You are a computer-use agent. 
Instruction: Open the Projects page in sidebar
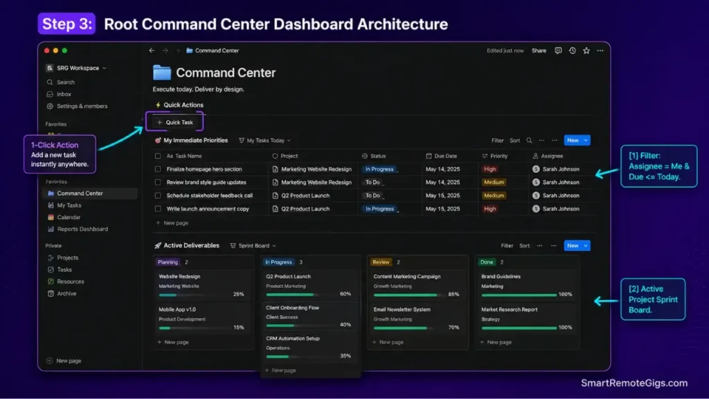click(67, 258)
